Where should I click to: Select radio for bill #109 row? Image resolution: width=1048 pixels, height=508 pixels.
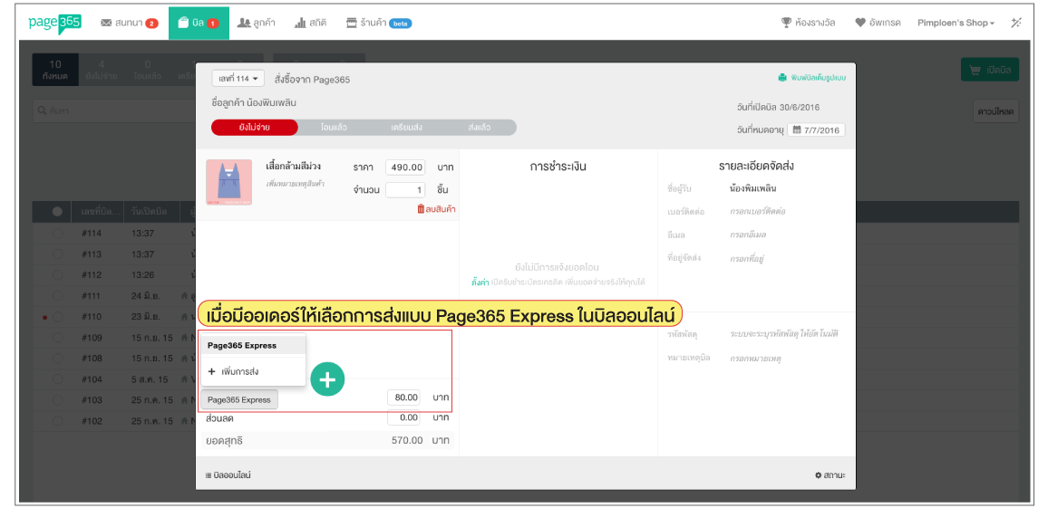57,338
